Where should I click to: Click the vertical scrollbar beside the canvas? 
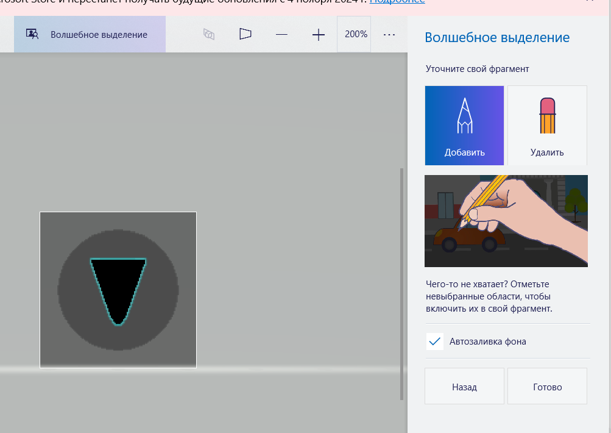401,284
